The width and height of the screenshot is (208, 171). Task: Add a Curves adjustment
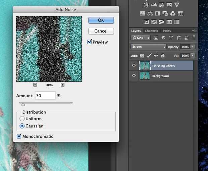(161, 5)
